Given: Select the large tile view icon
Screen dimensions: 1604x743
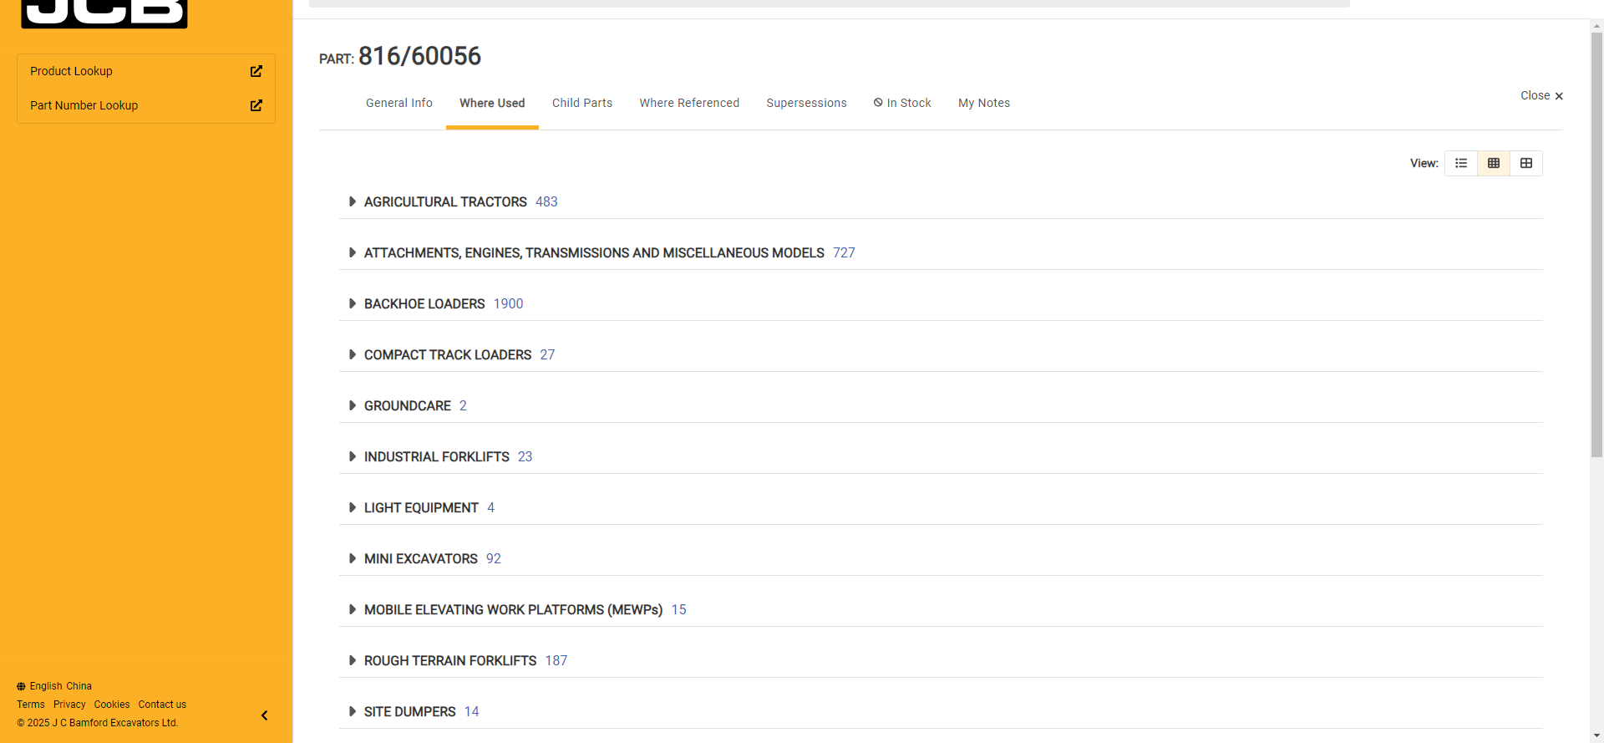Looking at the screenshot, I should click(1526, 163).
